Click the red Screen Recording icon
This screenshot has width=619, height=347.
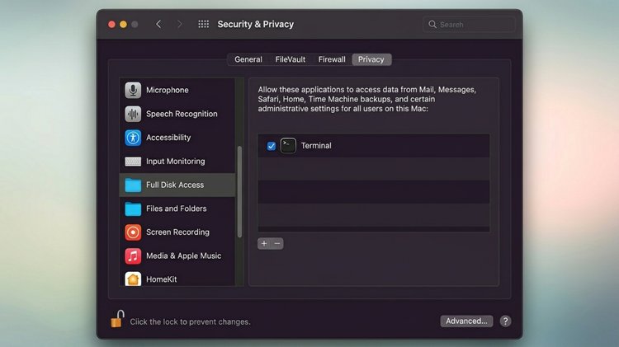(x=133, y=232)
